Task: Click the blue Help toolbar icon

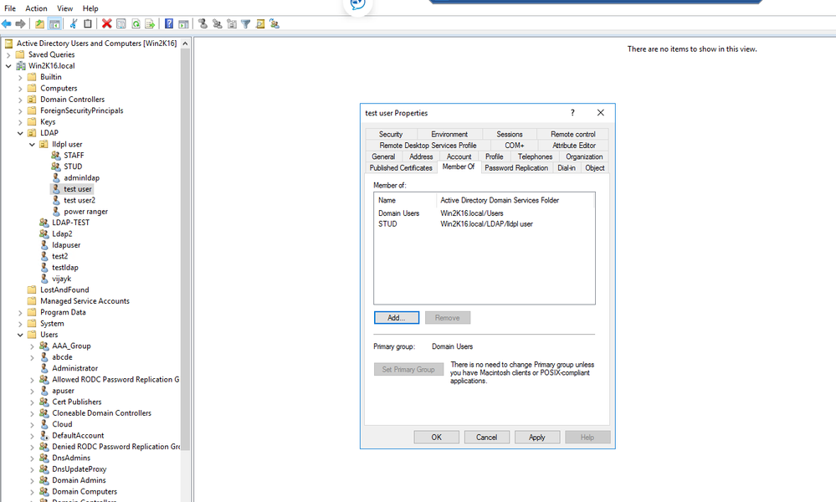Action: (169, 24)
